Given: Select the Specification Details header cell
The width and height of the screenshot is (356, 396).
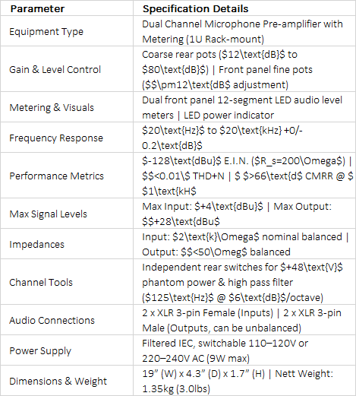Looking at the screenshot, I should (x=244, y=8).
